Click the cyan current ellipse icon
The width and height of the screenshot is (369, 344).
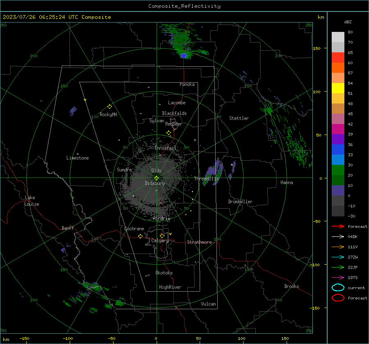[338, 288]
